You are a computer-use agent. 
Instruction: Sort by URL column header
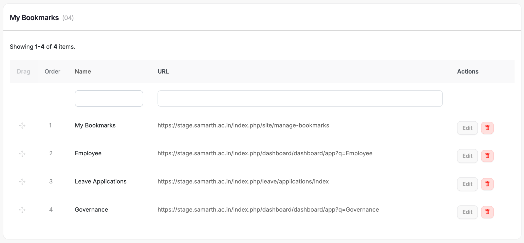point(163,72)
